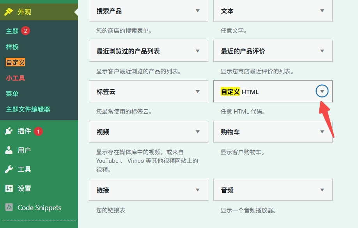The width and height of the screenshot is (358, 228).
Task: Select the 购物车 widget title
Action: tap(230, 132)
